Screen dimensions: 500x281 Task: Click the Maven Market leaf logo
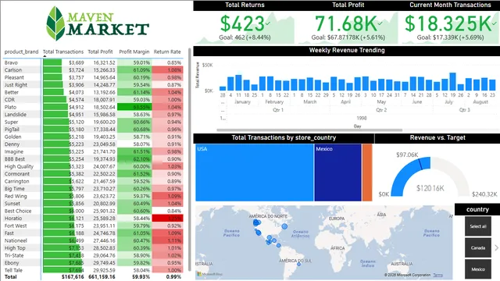pos(55,23)
